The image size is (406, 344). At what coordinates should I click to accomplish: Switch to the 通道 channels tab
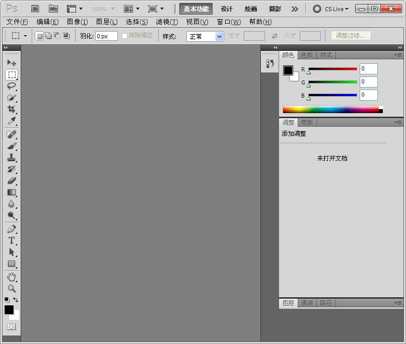307,303
